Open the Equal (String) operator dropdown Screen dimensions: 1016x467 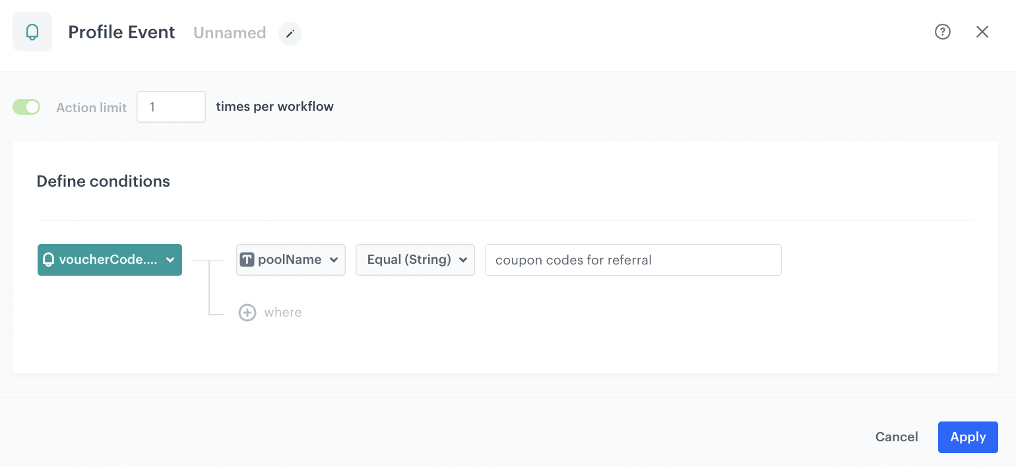(x=415, y=260)
